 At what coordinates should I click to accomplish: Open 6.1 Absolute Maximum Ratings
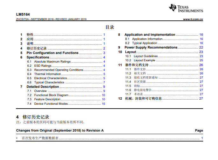coord(66,62)
